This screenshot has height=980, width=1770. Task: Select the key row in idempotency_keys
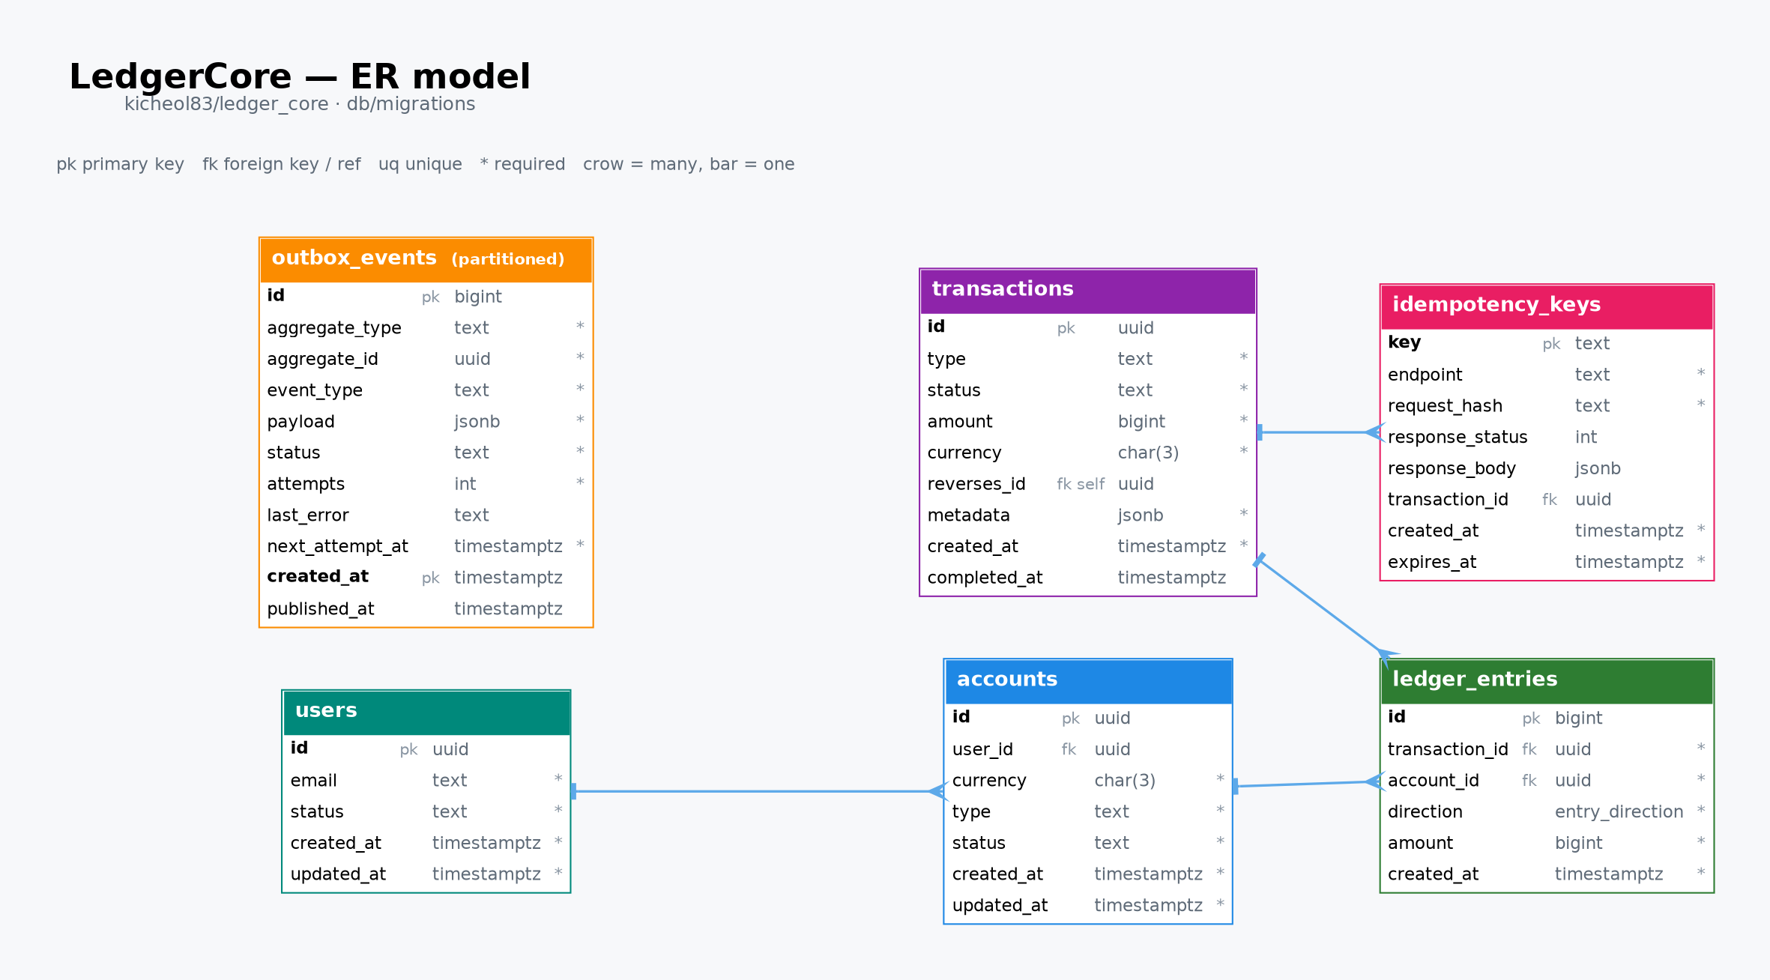[x=1547, y=344]
